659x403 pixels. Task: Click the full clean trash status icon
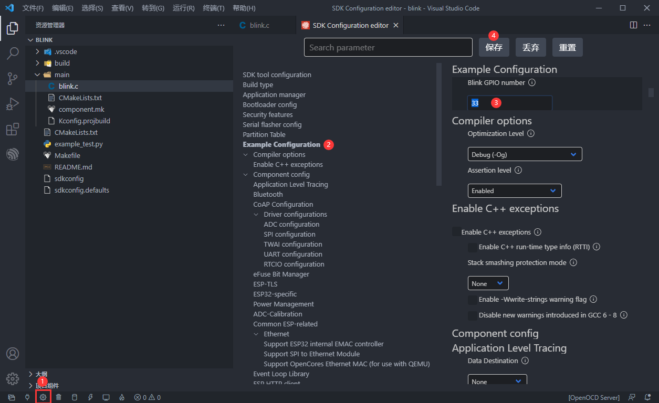pos(59,397)
